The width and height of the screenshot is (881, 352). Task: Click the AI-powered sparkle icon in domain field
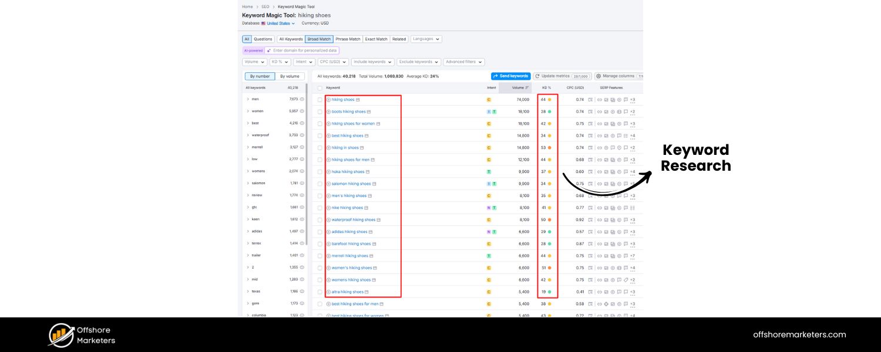click(270, 50)
